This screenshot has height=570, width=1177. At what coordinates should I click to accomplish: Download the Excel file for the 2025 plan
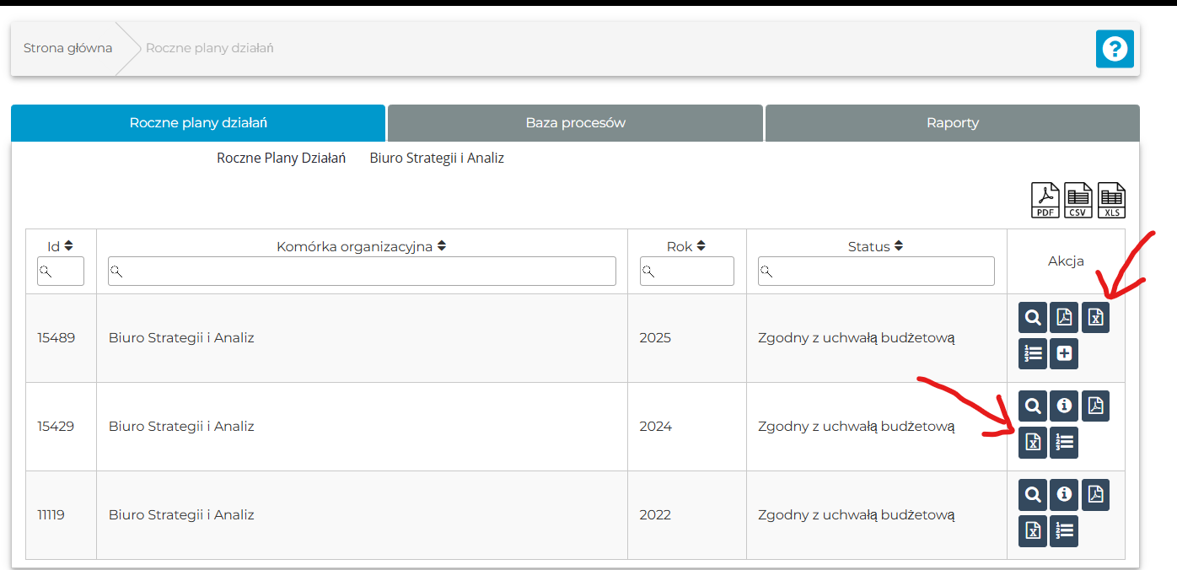1095,318
